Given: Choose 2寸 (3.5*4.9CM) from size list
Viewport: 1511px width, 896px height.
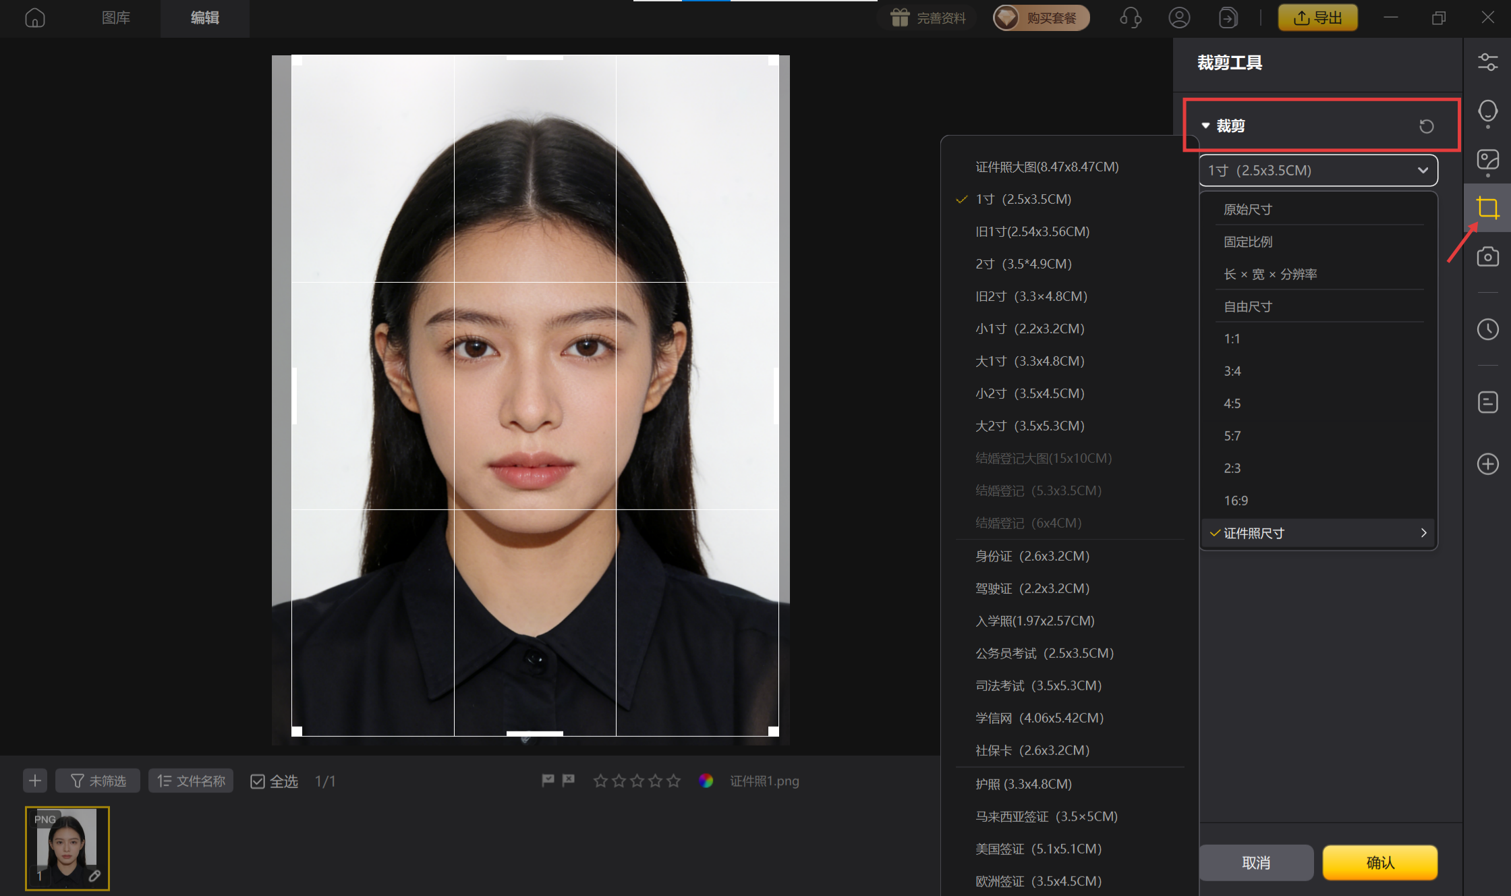Looking at the screenshot, I should tap(1023, 264).
